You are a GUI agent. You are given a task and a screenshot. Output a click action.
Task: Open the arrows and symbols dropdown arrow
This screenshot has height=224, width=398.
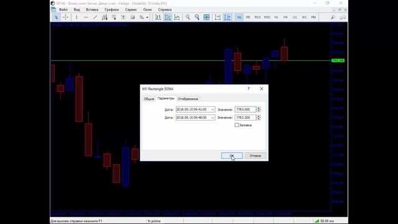click(147, 17)
